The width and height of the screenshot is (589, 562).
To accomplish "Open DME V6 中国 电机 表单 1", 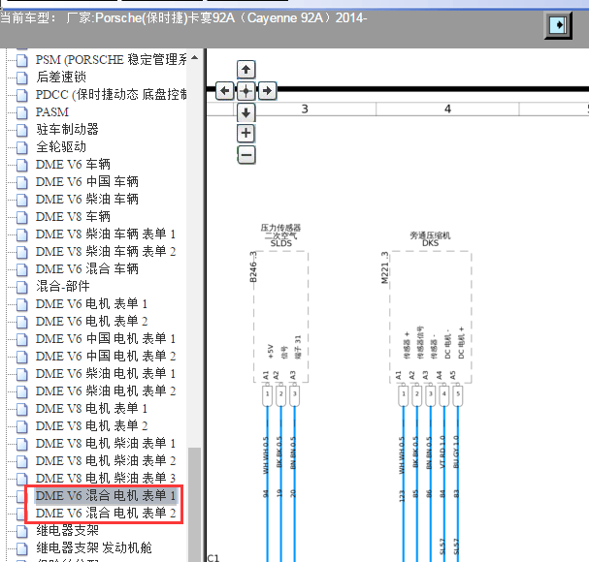I will point(106,339).
